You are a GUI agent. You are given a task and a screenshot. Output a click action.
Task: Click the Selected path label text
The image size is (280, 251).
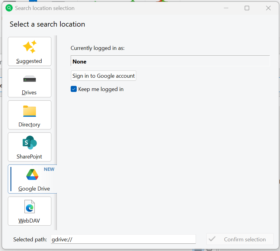tap(30, 240)
